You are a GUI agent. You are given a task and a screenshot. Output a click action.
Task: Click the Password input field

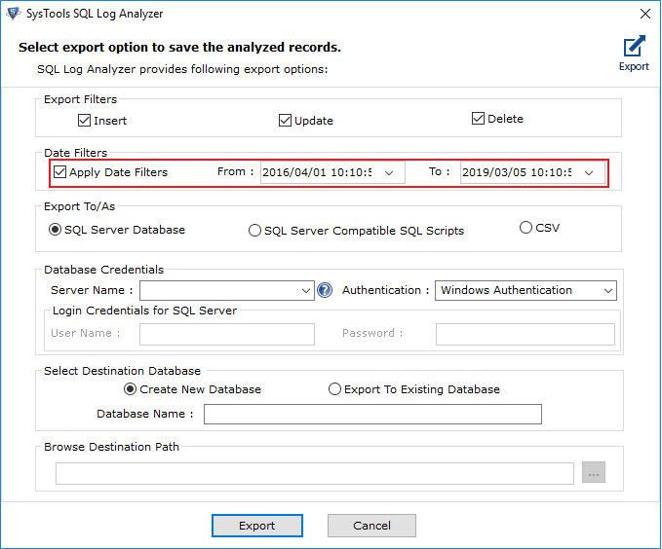[526, 334]
